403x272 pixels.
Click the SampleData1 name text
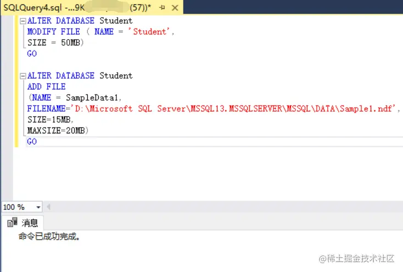tap(92, 97)
